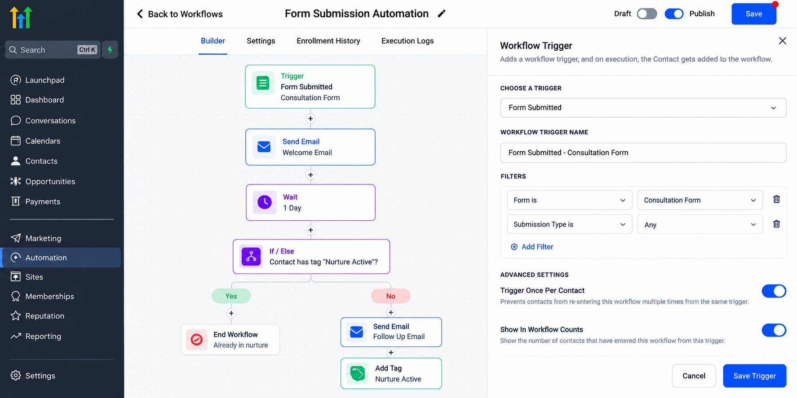The height and width of the screenshot is (398, 797).
Task: Toggle the Publish switch
Action: click(674, 14)
